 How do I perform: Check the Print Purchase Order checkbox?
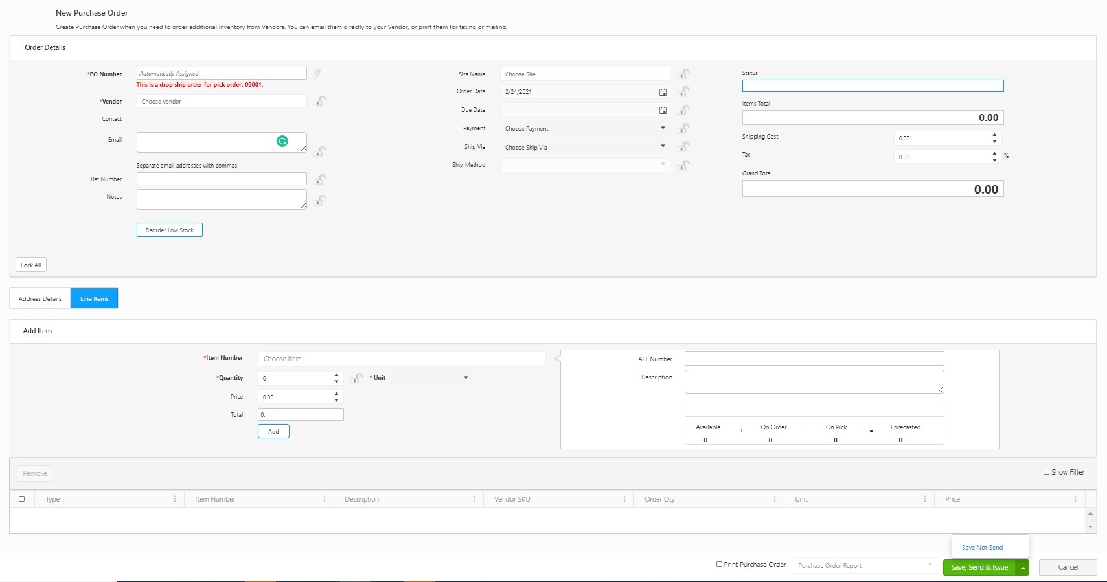(x=719, y=565)
